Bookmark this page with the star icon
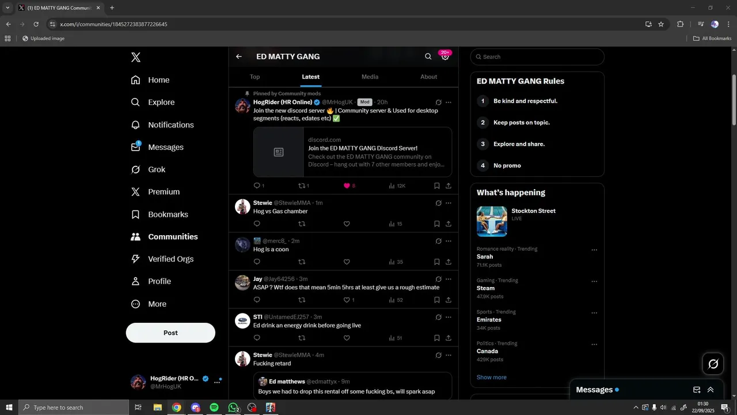 click(661, 24)
